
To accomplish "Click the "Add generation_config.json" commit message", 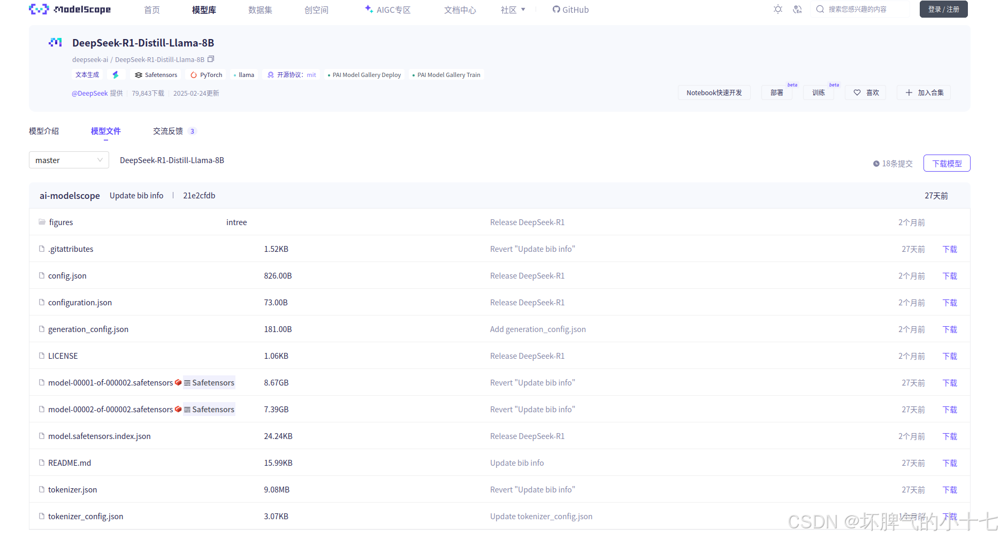I will point(538,329).
